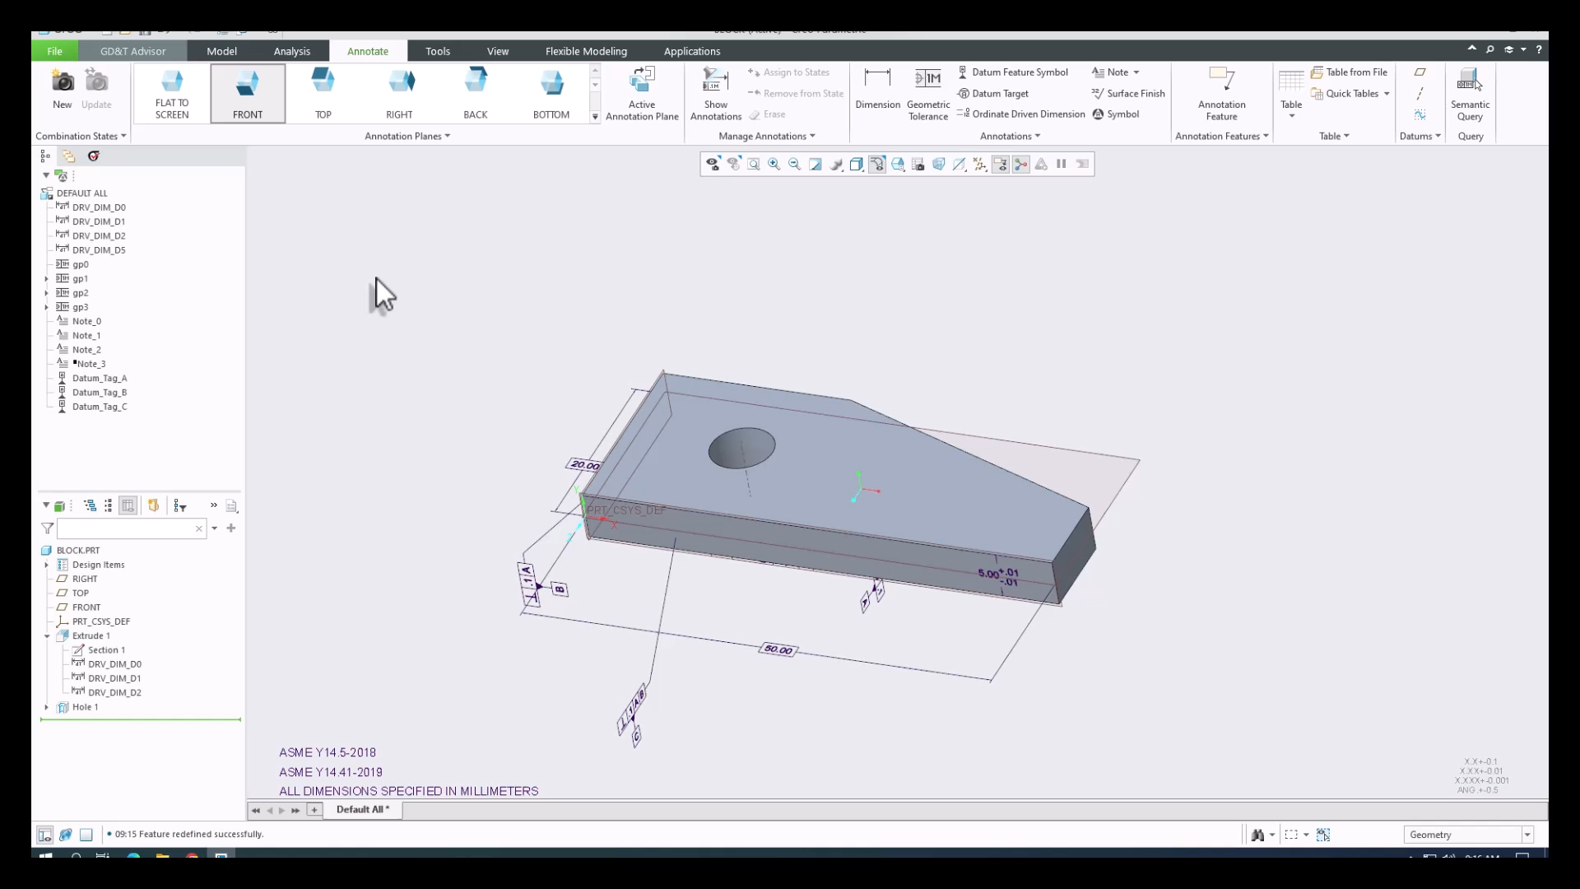The height and width of the screenshot is (889, 1580).
Task: Click the Active Annotation Plane icon
Action: [x=642, y=81]
